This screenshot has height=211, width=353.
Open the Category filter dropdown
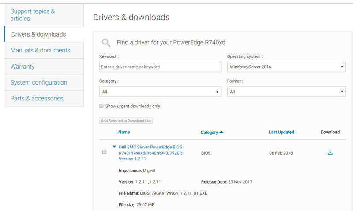160,92
